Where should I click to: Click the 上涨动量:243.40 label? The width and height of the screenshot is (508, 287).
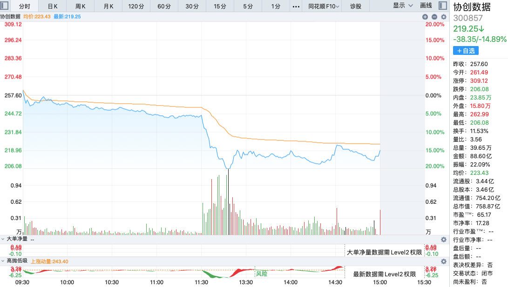pyautogui.click(x=49, y=261)
